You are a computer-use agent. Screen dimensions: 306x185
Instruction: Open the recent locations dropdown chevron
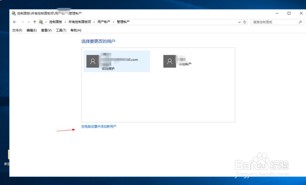[29, 22]
